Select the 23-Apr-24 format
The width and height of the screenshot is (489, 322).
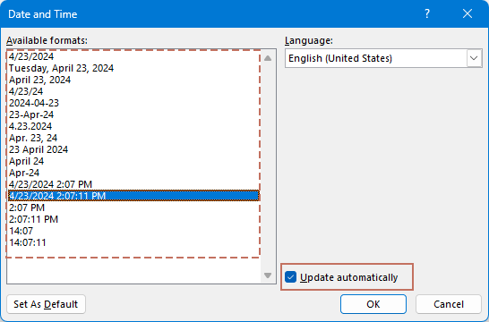pyautogui.click(x=31, y=114)
